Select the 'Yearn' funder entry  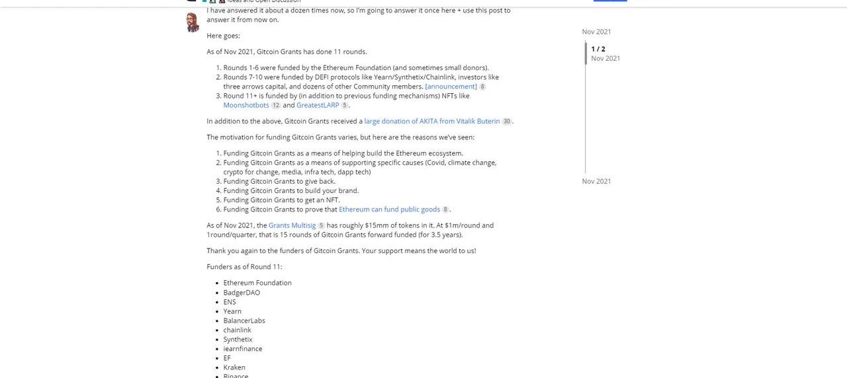click(x=232, y=311)
